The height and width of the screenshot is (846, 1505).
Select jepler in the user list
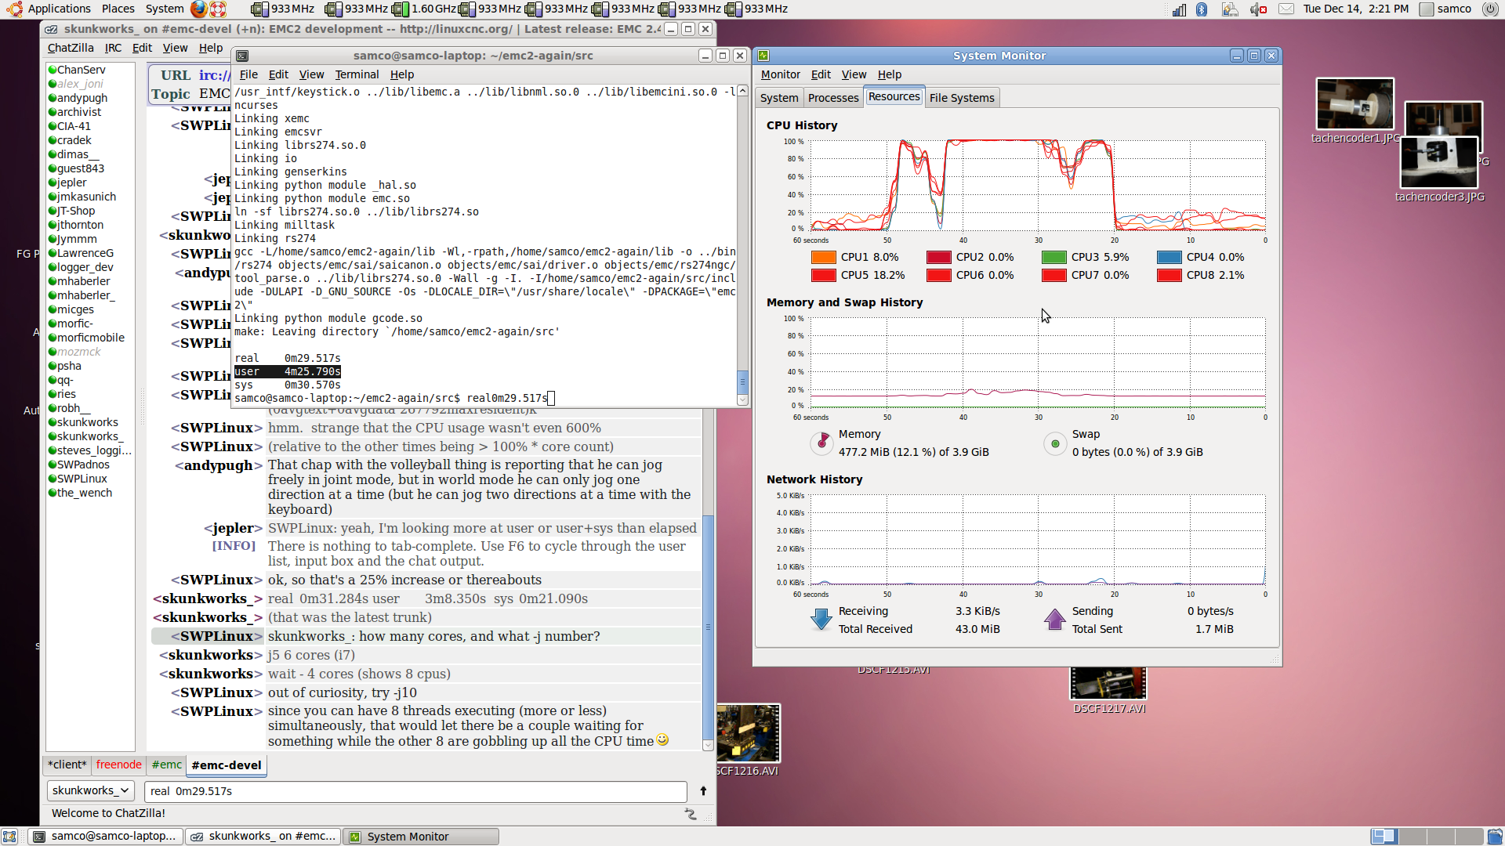[71, 183]
